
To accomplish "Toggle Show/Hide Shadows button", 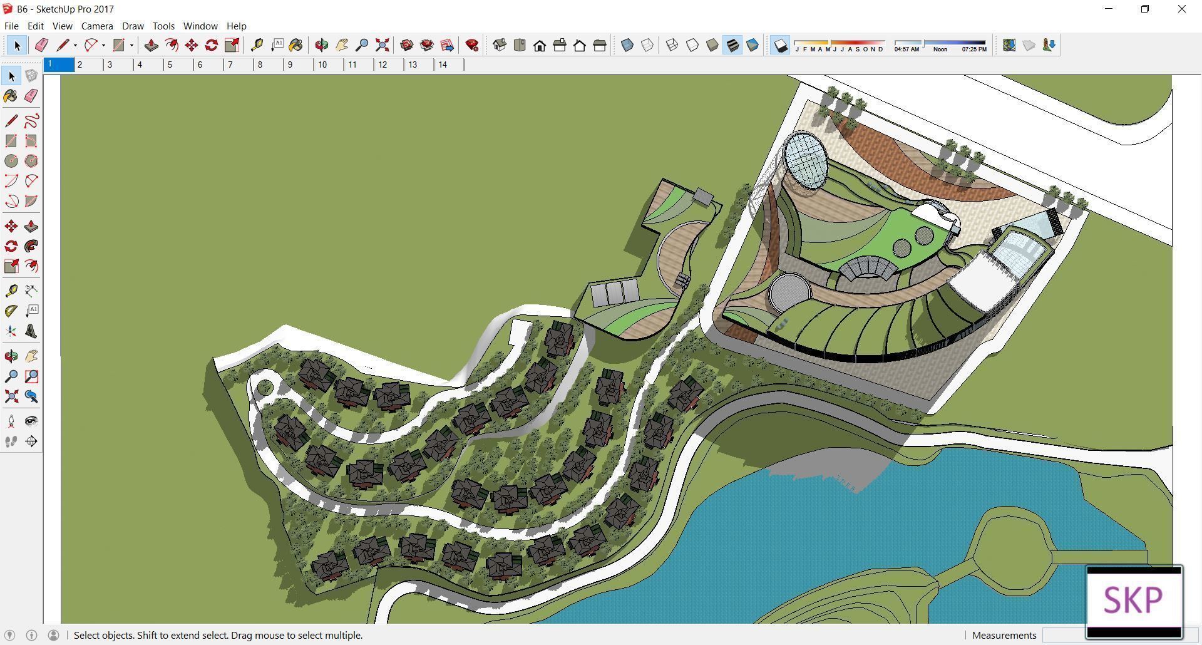I will pyautogui.click(x=780, y=45).
